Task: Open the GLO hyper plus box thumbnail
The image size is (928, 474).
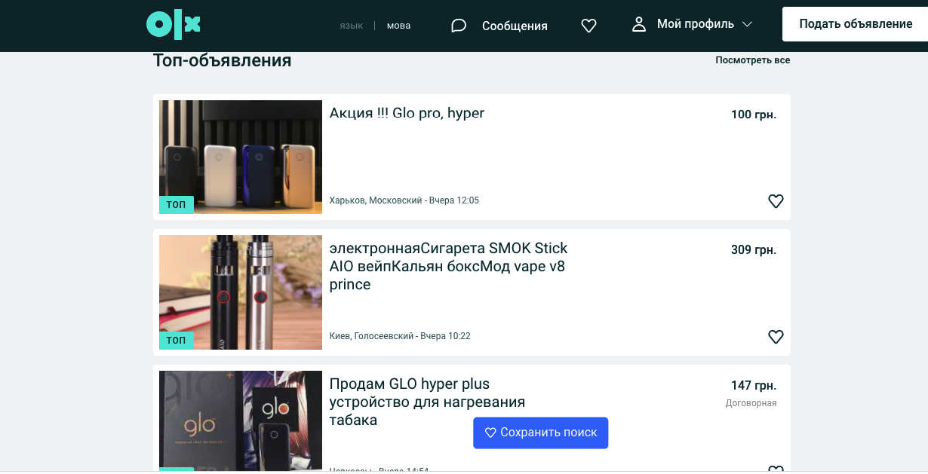Action: pyautogui.click(x=241, y=420)
